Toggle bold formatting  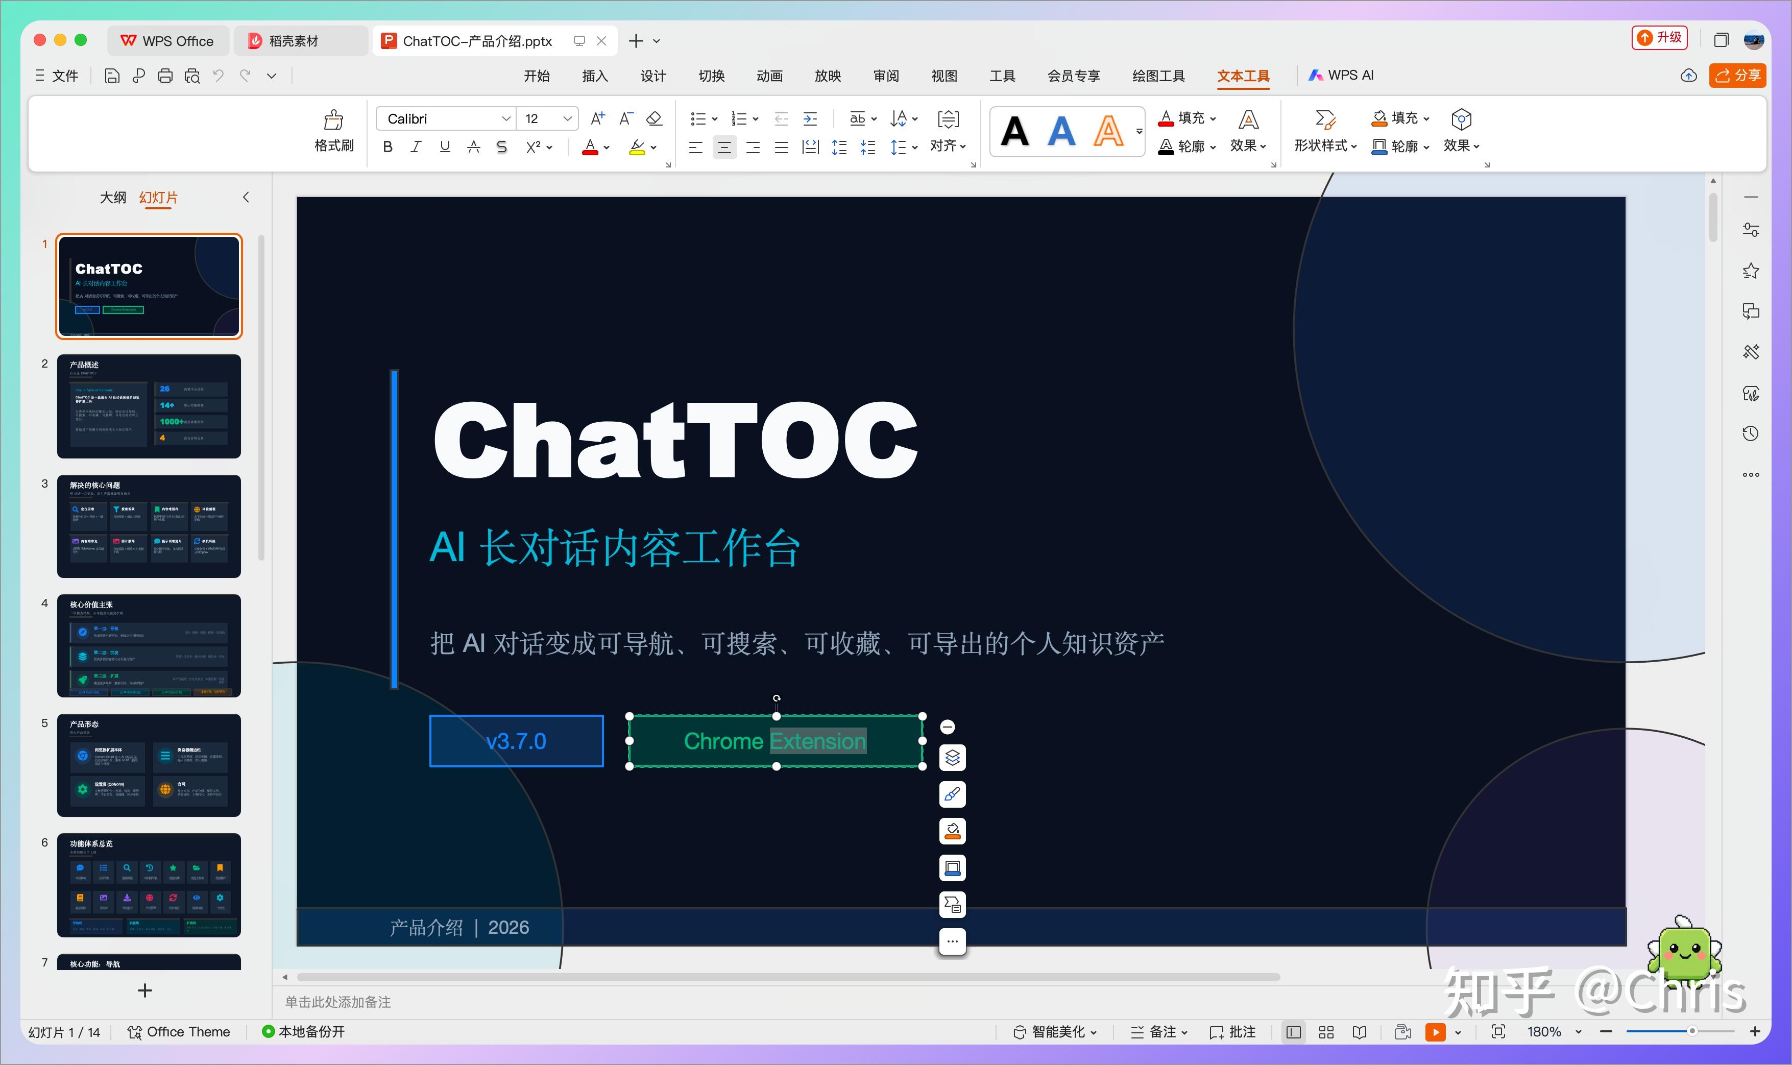click(x=388, y=147)
